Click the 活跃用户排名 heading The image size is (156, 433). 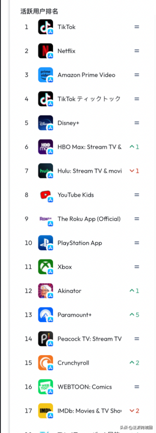click(39, 11)
